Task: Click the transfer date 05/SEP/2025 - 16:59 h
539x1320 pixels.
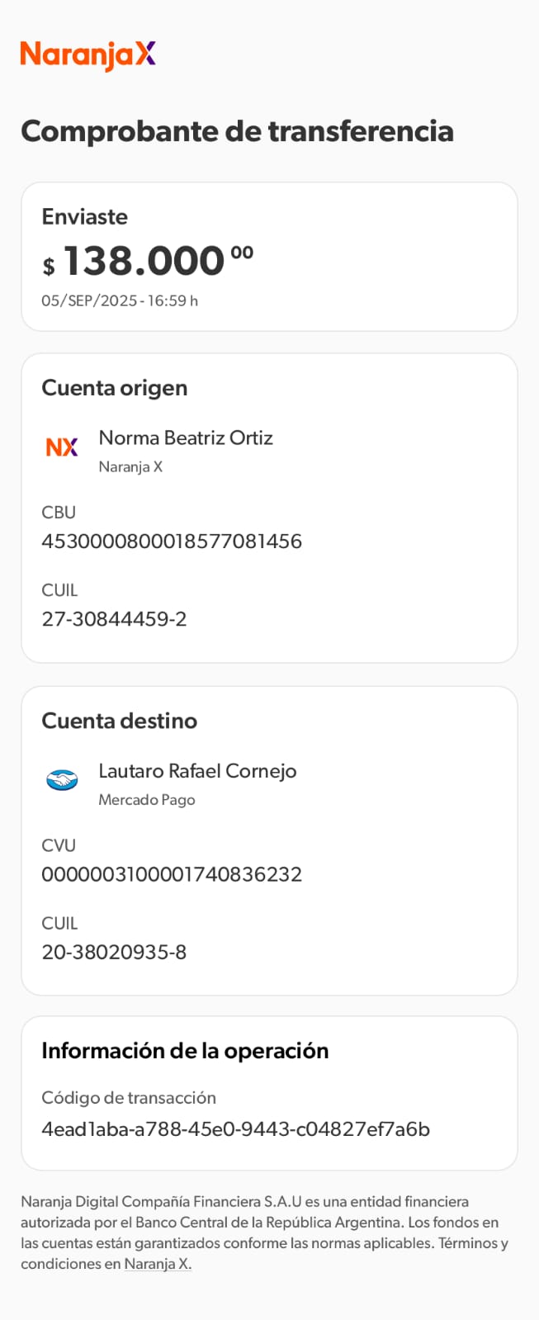Action: pyautogui.click(x=120, y=300)
